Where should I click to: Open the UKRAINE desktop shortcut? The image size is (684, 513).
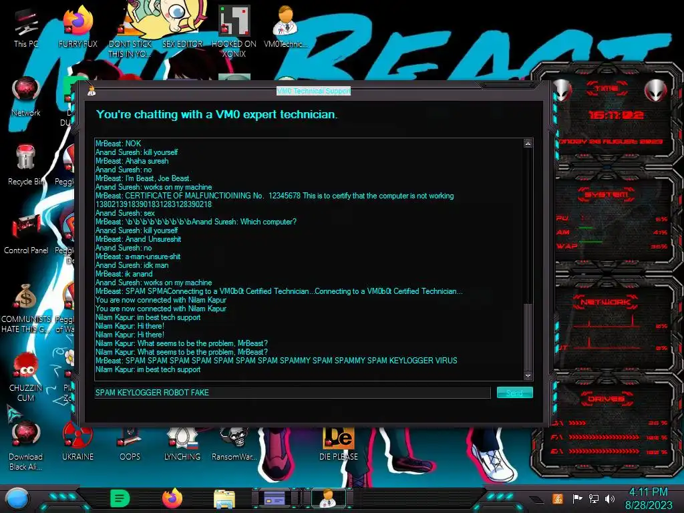tap(77, 442)
